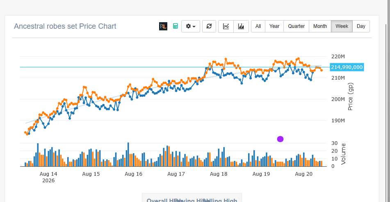The image size is (390, 202).
Task: Open the RuneLite icon link
Action: click(x=163, y=26)
